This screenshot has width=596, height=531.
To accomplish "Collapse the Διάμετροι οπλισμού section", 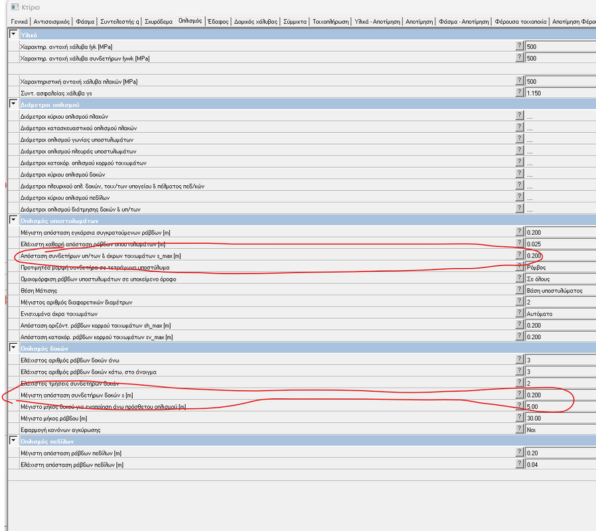I will pos(13,104).
